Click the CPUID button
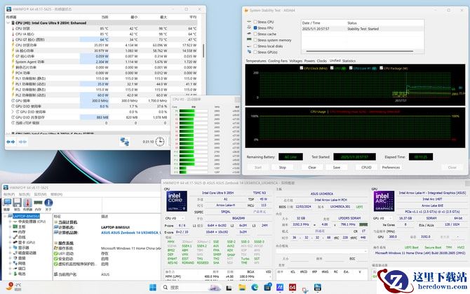The height and width of the screenshot is (294, 470). pyautogui.click(x=366, y=167)
